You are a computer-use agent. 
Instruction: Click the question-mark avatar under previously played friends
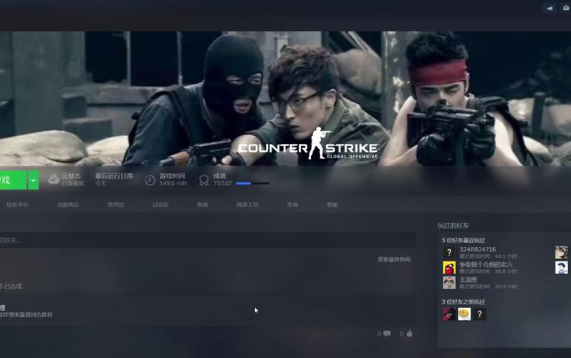coord(479,314)
